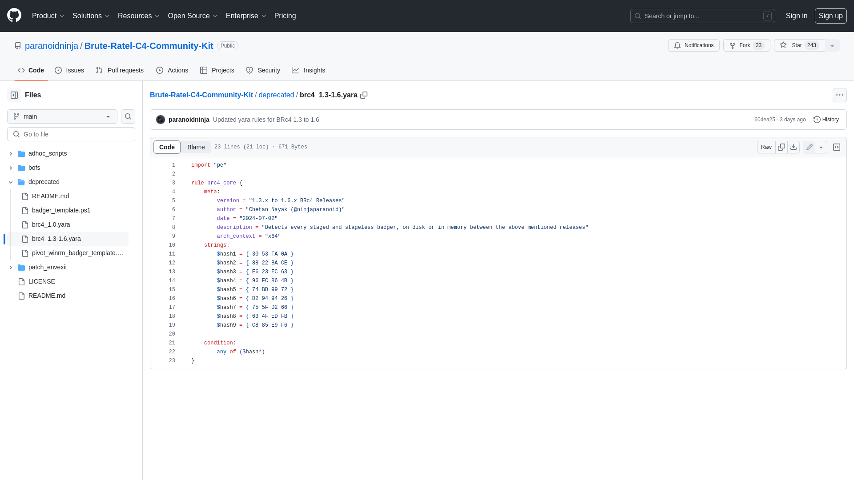Open paranoidninja owner profile link

coord(52,46)
